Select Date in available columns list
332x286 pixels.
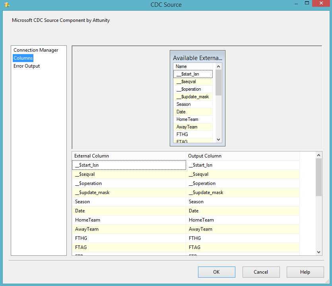coord(193,112)
